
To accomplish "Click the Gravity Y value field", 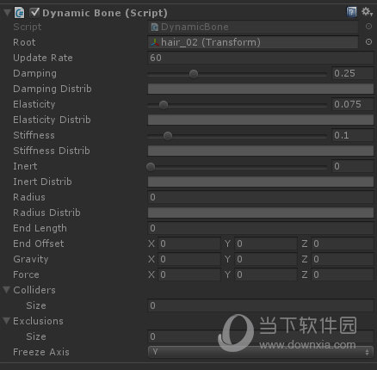I will 266,259.
